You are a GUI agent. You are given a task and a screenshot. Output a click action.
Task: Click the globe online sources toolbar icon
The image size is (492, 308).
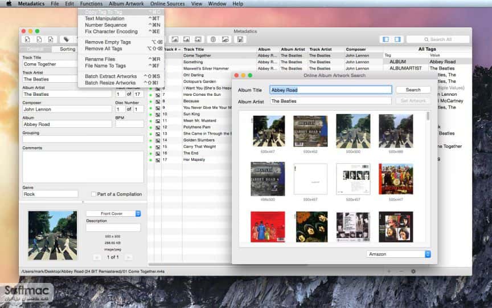point(213,39)
